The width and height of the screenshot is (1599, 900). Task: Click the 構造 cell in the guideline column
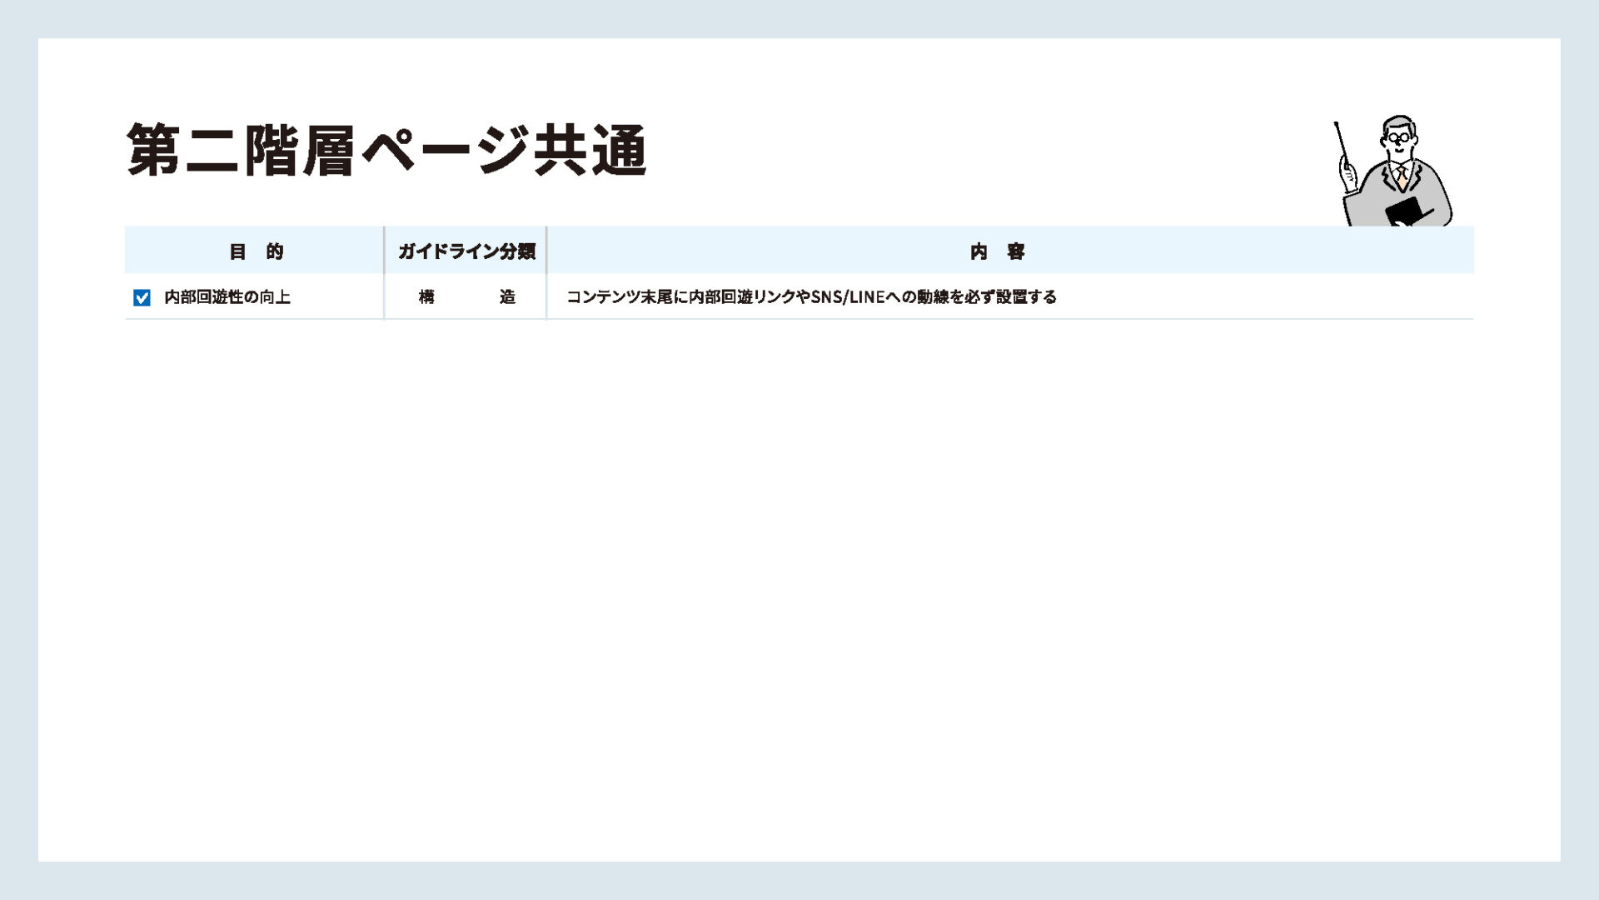[466, 297]
